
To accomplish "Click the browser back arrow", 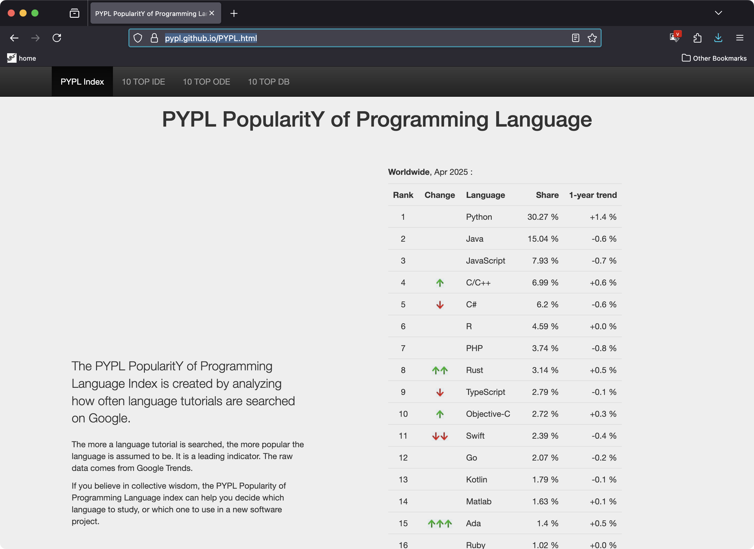I will 14,38.
